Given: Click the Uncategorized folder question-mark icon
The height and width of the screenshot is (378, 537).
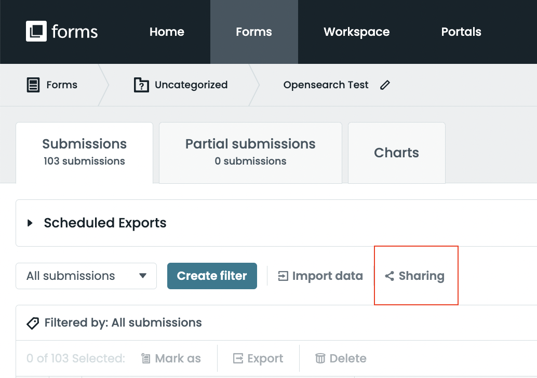Looking at the screenshot, I should pyautogui.click(x=141, y=85).
